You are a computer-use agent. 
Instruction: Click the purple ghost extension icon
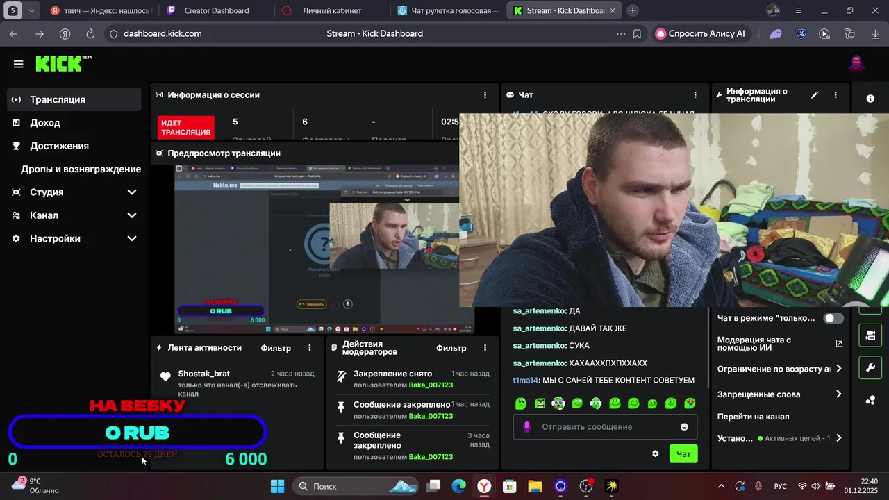pos(776,33)
